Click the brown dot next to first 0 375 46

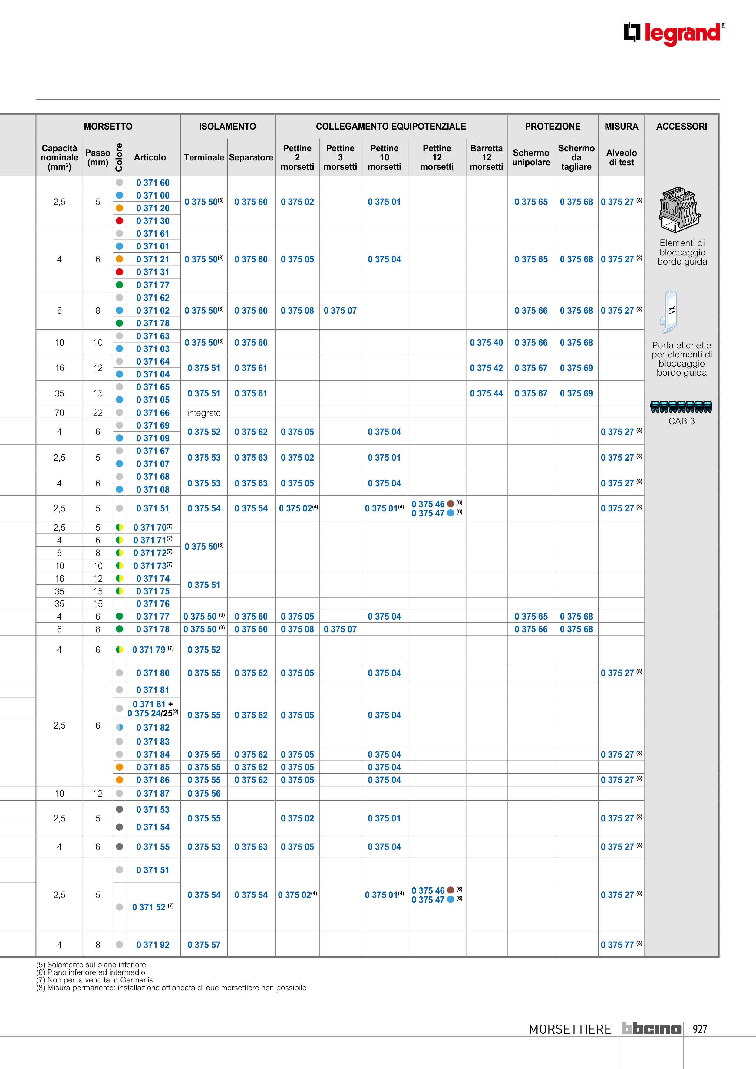pos(451,503)
